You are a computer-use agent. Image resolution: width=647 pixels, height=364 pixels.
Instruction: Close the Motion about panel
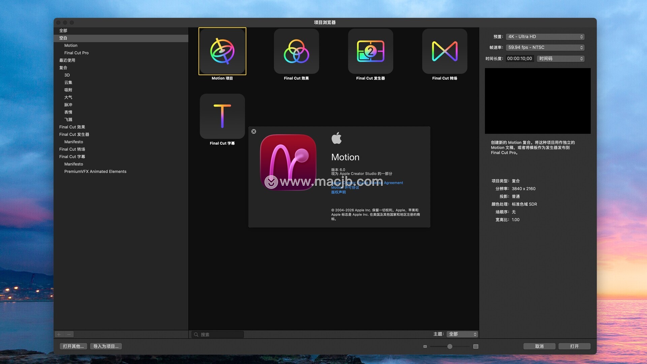(254, 131)
